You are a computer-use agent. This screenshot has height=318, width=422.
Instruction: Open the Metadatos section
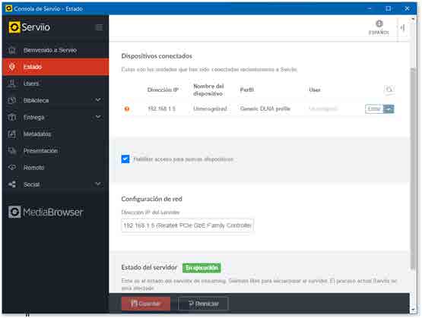point(56,134)
